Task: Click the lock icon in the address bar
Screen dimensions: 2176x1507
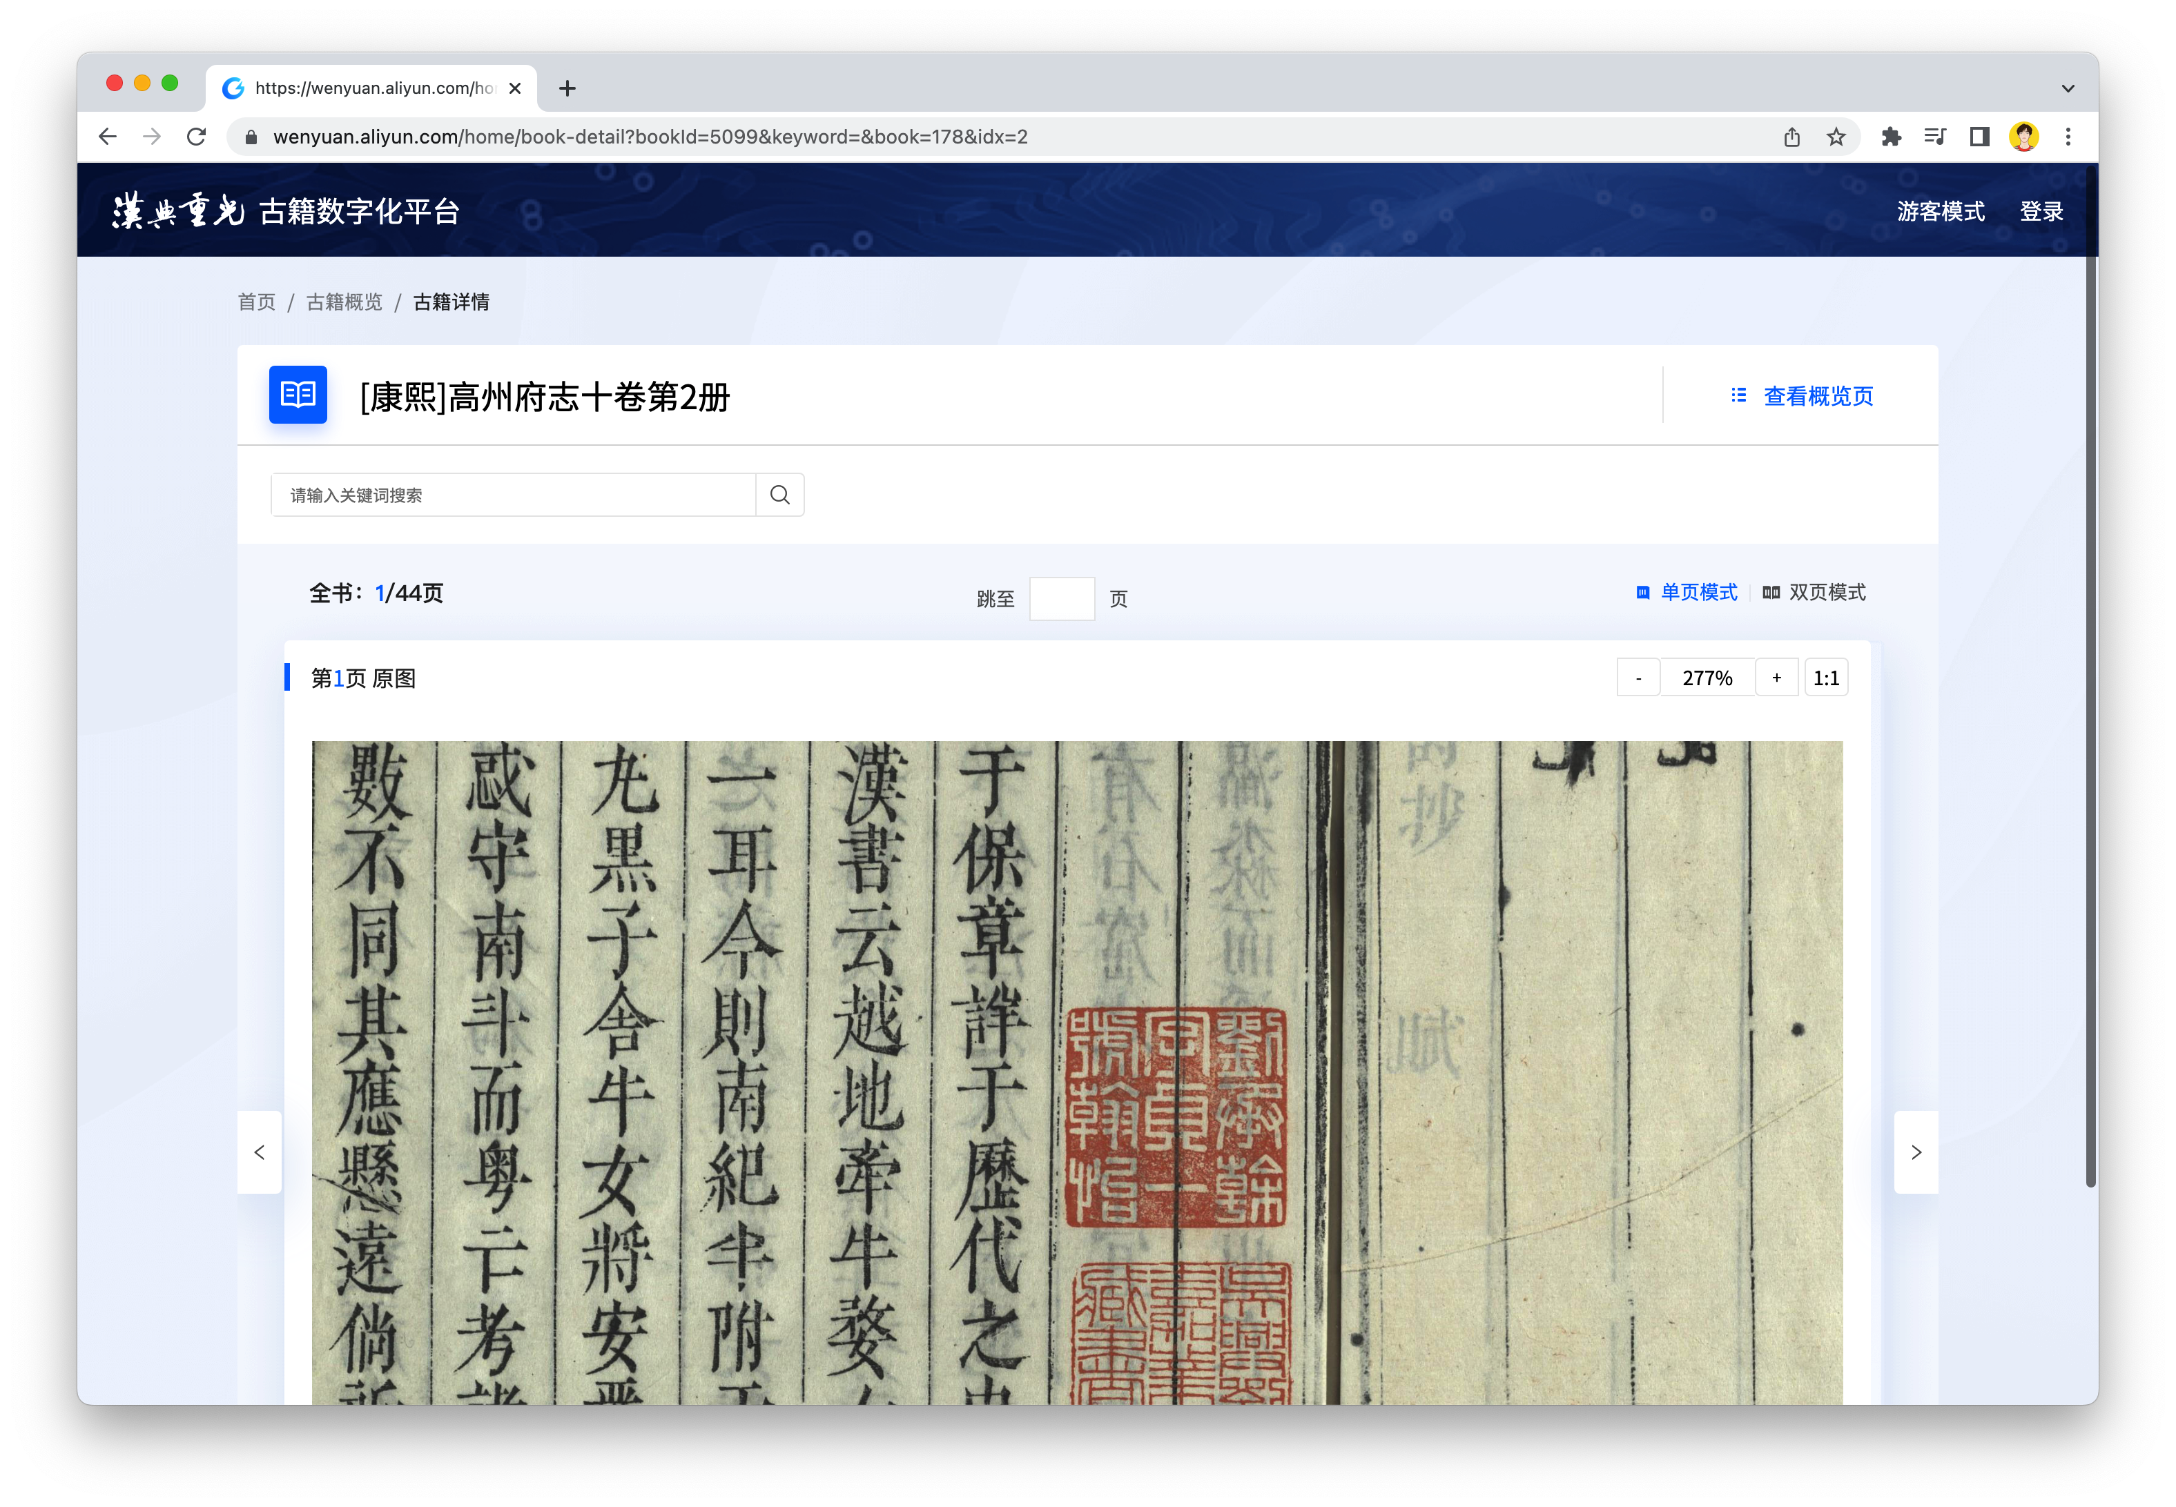Action: [251, 137]
